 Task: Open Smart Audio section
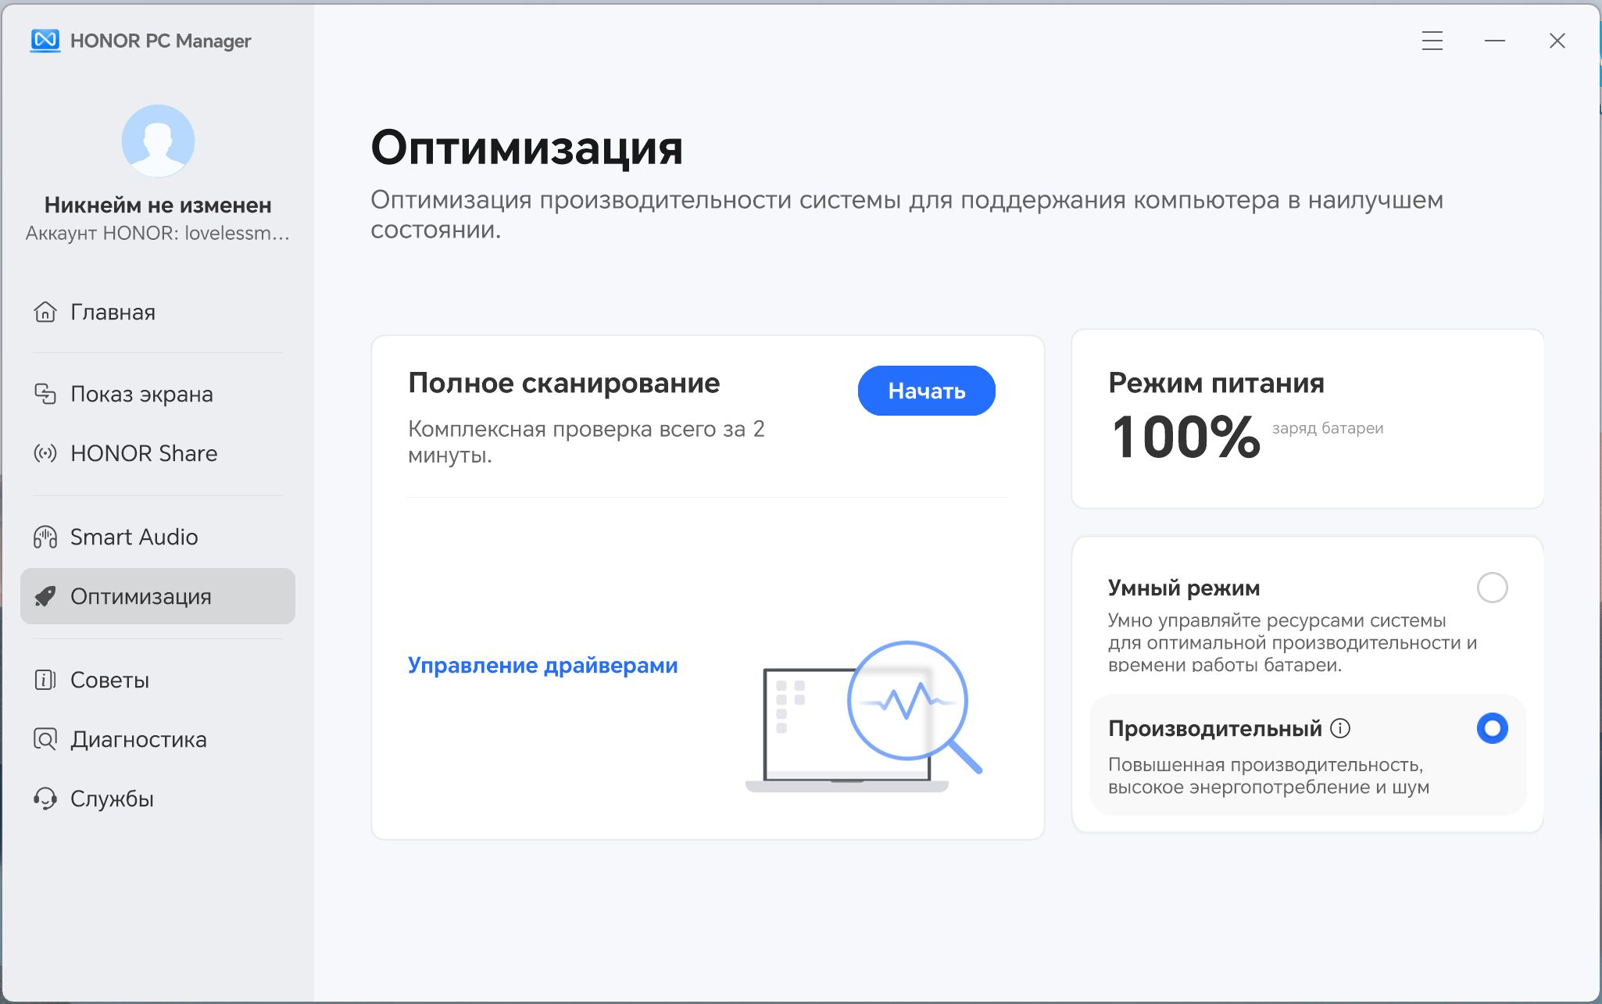(x=158, y=537)
